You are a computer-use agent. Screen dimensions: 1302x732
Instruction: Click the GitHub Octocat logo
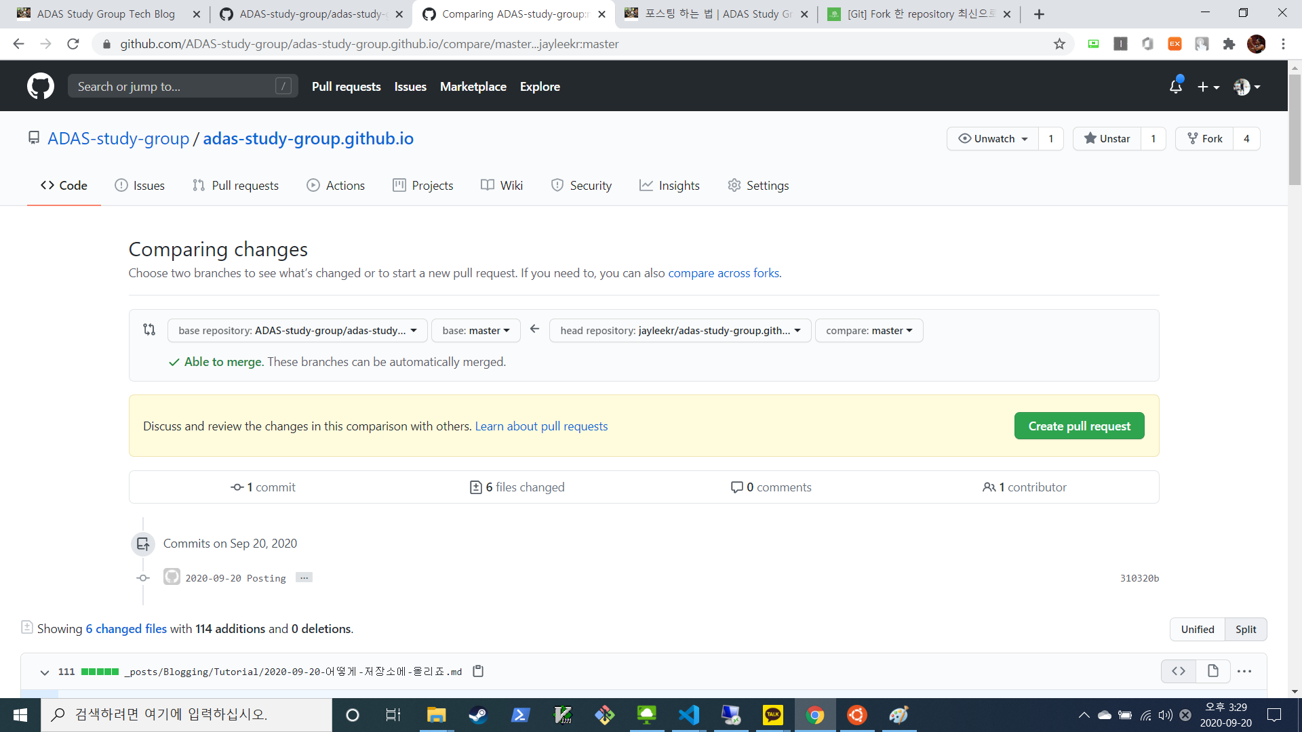click(x=41, y=86)
